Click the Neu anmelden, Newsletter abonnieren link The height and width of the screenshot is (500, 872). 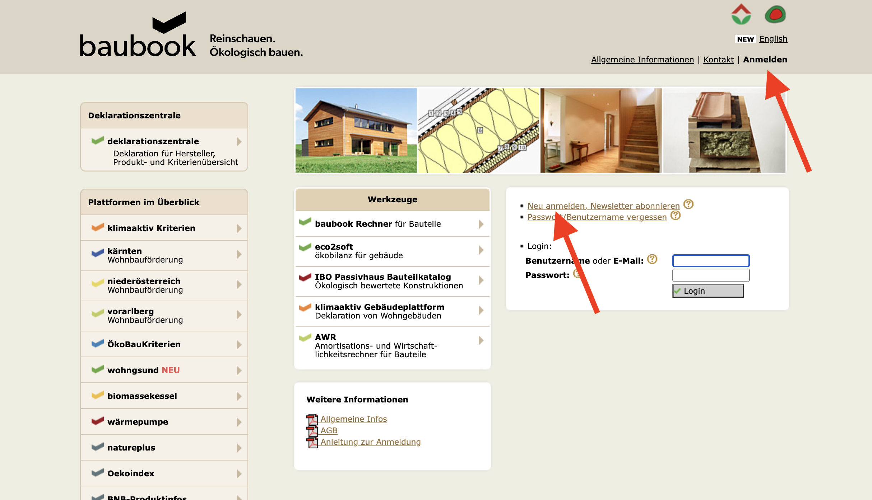603,206
